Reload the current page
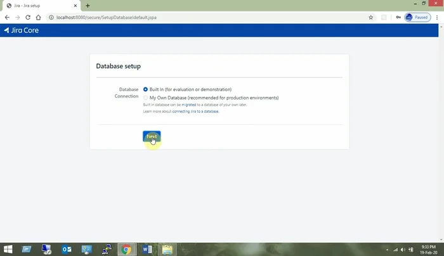This screenshot has height=256, width=444. coord(28,18)
